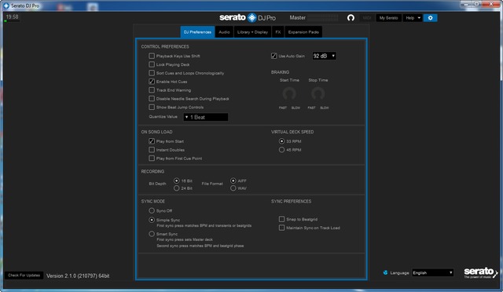Uncheck Enable Hot Cues
503x292 pixels.
coord(152,82)
